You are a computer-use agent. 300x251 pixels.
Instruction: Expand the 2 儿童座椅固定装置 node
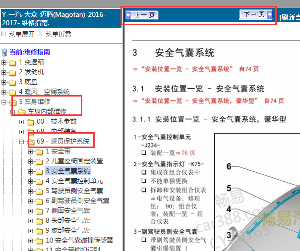(30, 161)
